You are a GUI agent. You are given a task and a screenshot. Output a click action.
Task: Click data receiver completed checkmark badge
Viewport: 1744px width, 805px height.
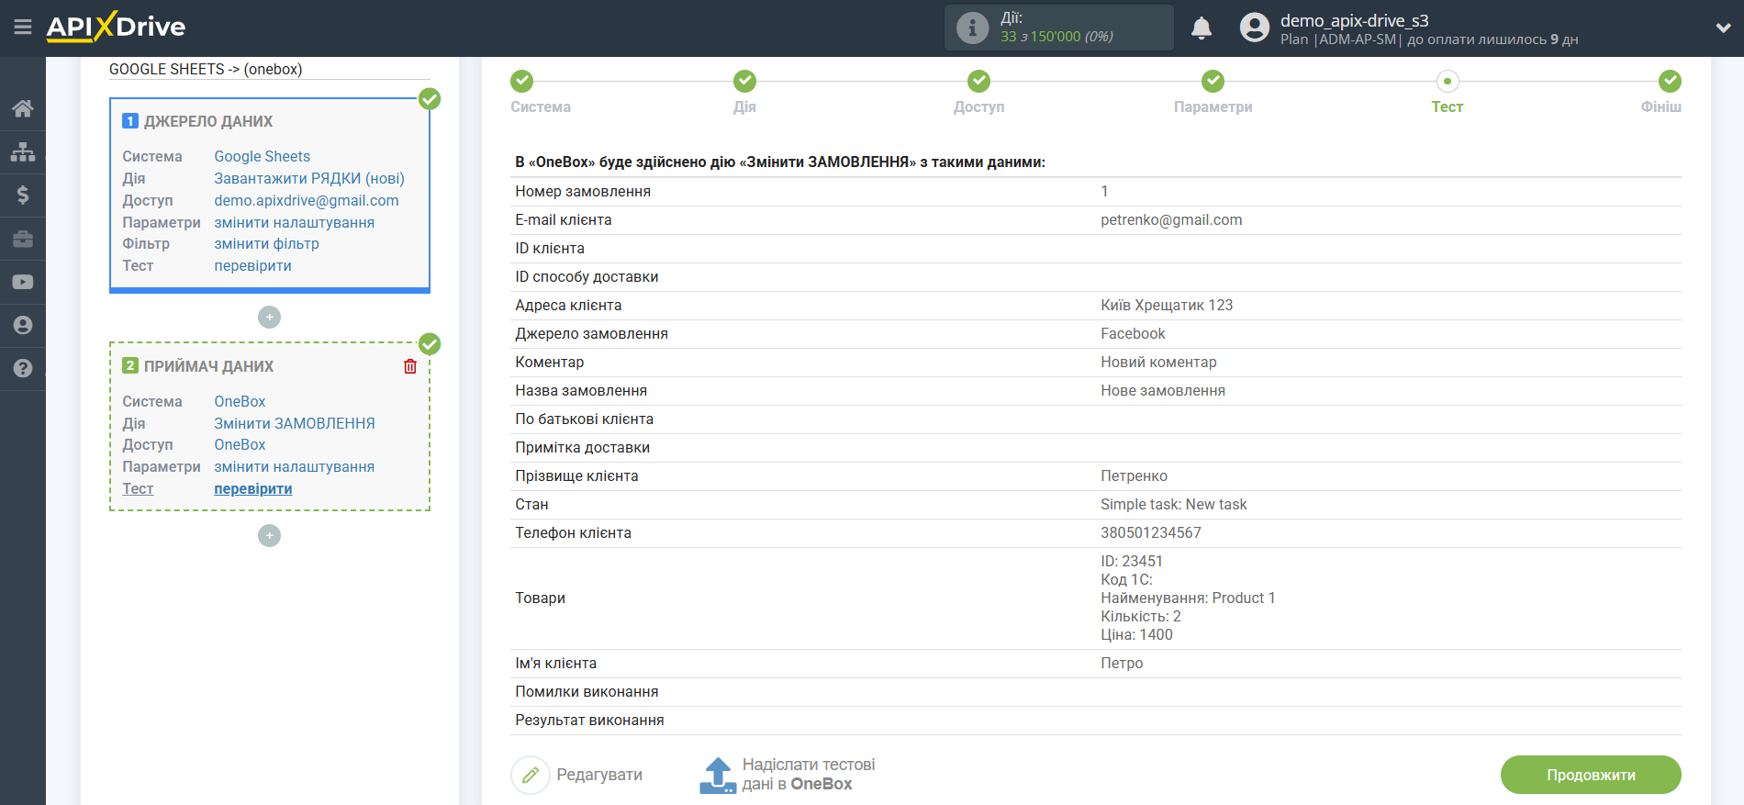[430, 344]
